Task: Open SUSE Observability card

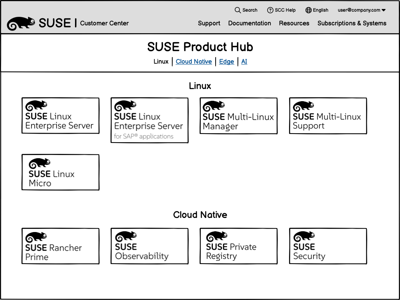Action: click(x=150, y=246)
